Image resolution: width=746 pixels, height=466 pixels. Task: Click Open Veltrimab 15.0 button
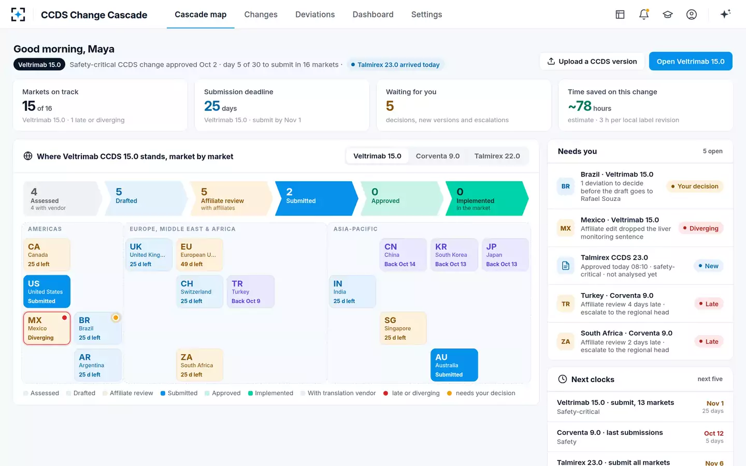point(691,61)
